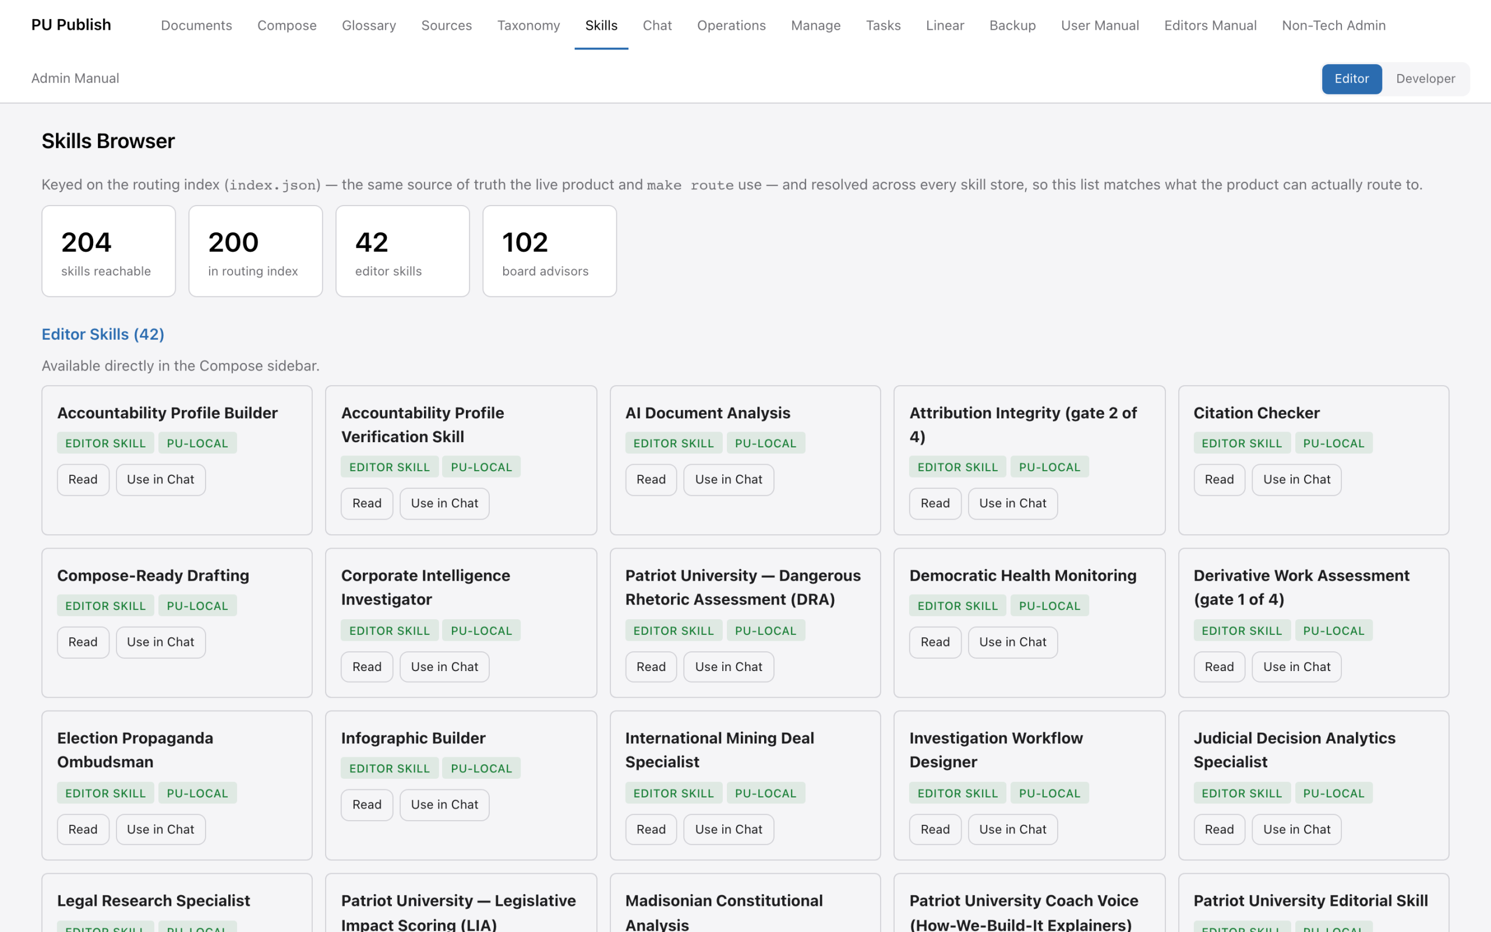Image resolution: width=1491 pixels, height=932 pixels.
Task: Read the AI Document Analysis skill
Action: [x=651, y=479]
